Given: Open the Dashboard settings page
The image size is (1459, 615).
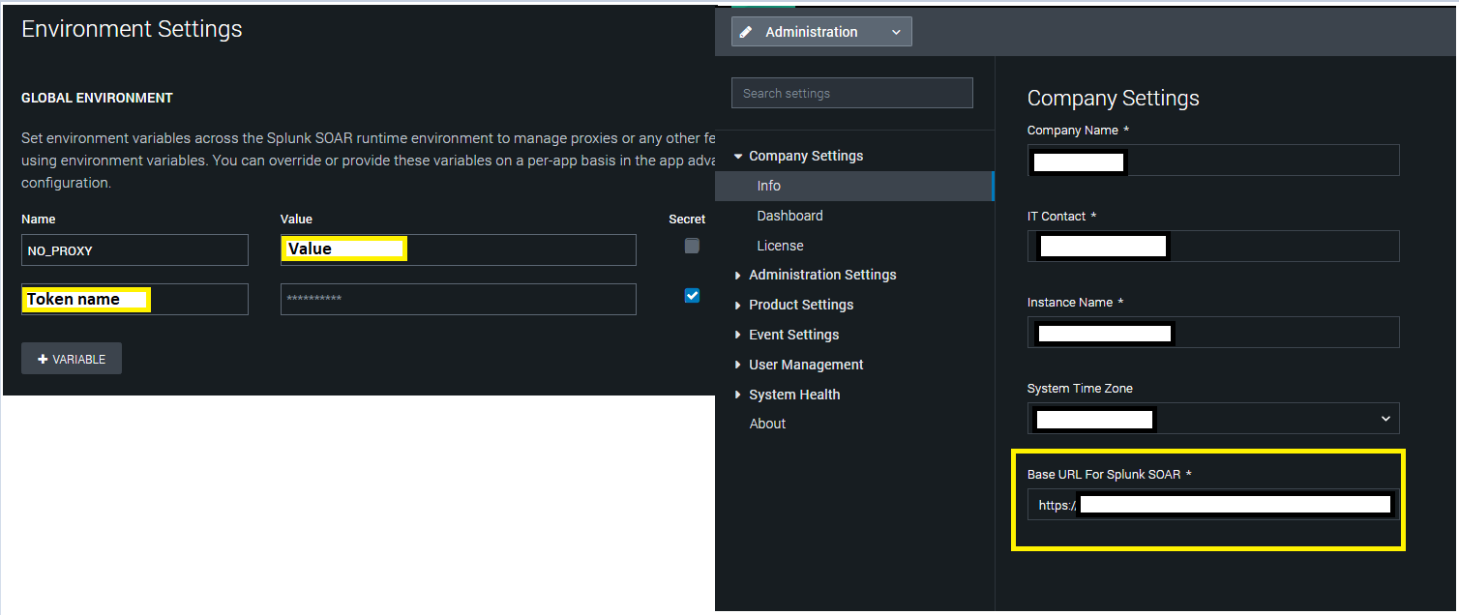Looking at the screenshot, I should (x=789, y=216).
